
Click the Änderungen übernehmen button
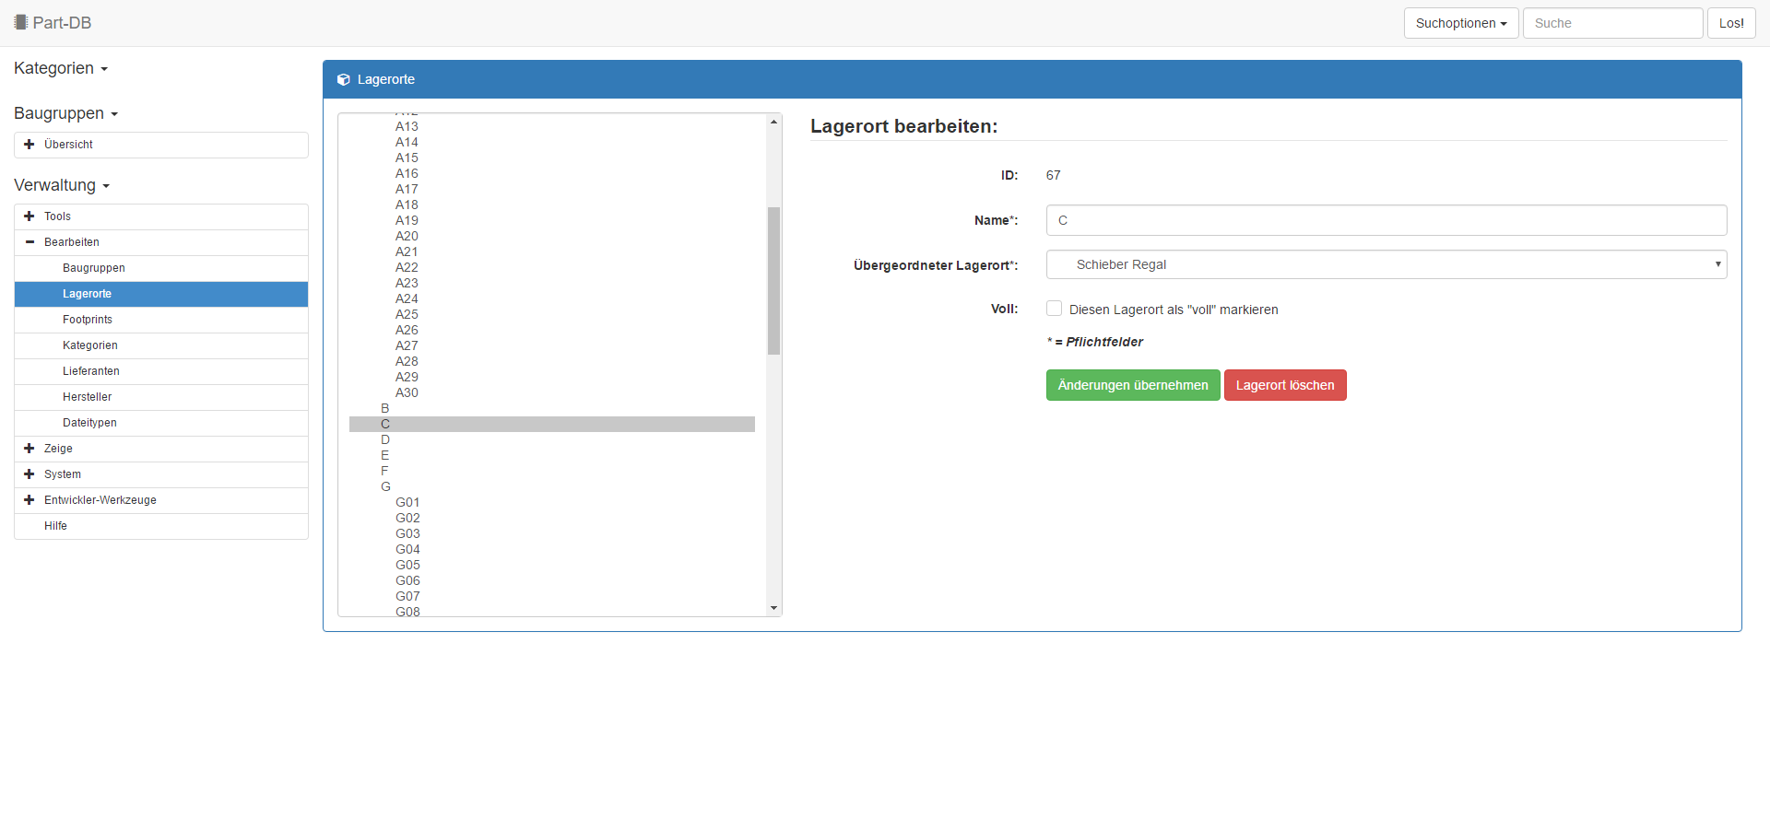point(1133,385)
